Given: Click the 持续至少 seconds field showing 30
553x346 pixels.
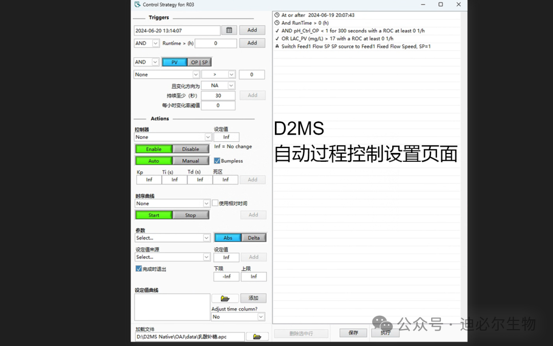Looking at the screenshot, I should pos(218,96).
